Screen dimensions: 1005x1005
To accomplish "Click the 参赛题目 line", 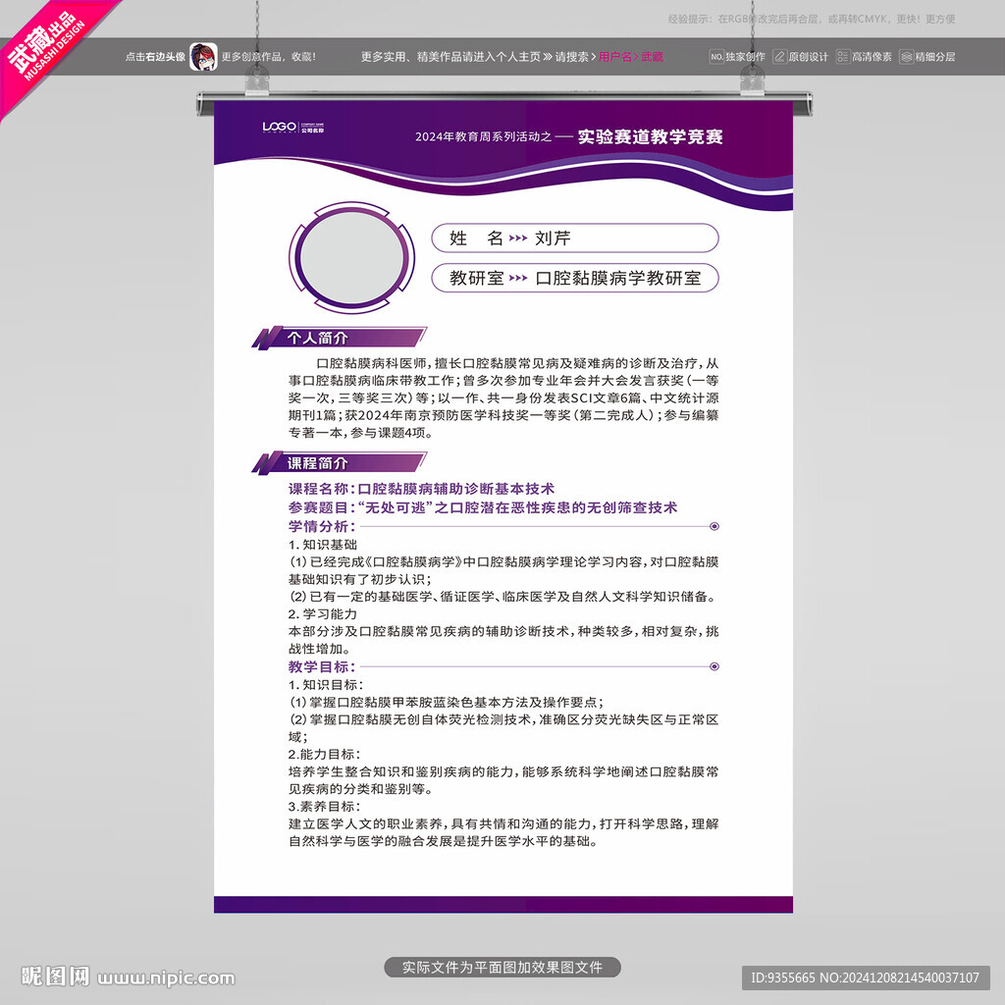I will click(483, 507).
